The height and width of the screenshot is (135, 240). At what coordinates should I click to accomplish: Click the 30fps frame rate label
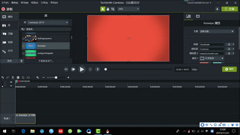[x=194, y=70]
